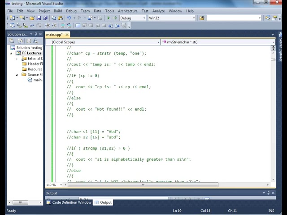The height and width of the screenshot is (215, 287).
Task: Close the Solution Explorer panel
Action: 40,34
